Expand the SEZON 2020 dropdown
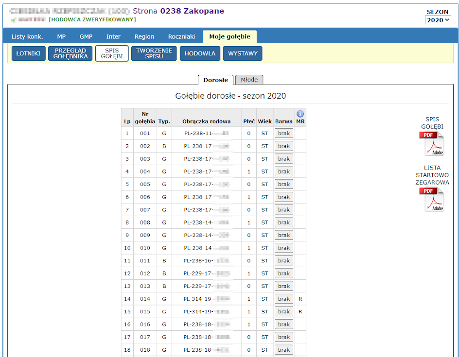 [x=438, y=20]
